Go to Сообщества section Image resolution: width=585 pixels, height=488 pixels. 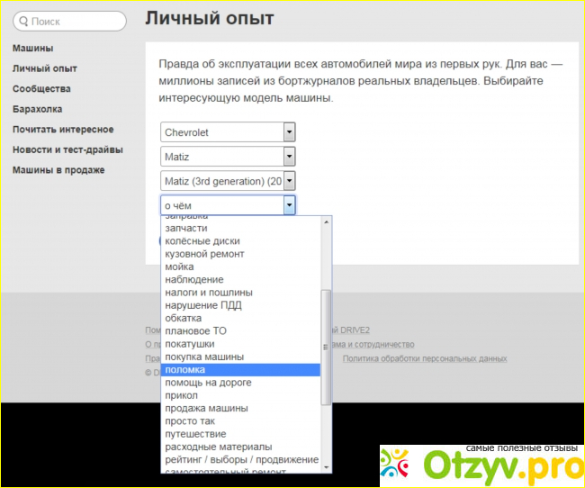click(41, 89)
